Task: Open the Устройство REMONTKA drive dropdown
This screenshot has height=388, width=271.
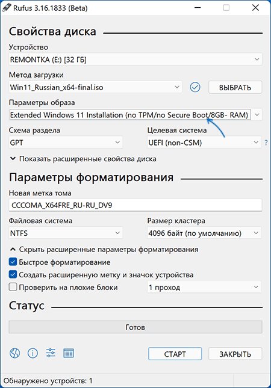Action: coord(135,60)
